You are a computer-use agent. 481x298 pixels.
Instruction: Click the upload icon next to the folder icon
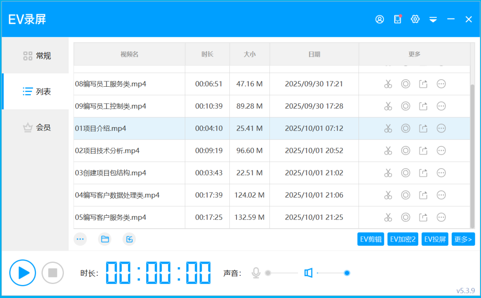pyautogui.click(x=129, y=239)
